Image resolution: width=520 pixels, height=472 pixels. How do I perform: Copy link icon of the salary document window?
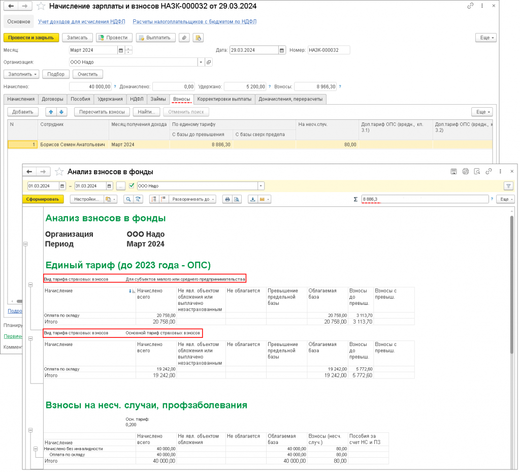tap(470, 6)
